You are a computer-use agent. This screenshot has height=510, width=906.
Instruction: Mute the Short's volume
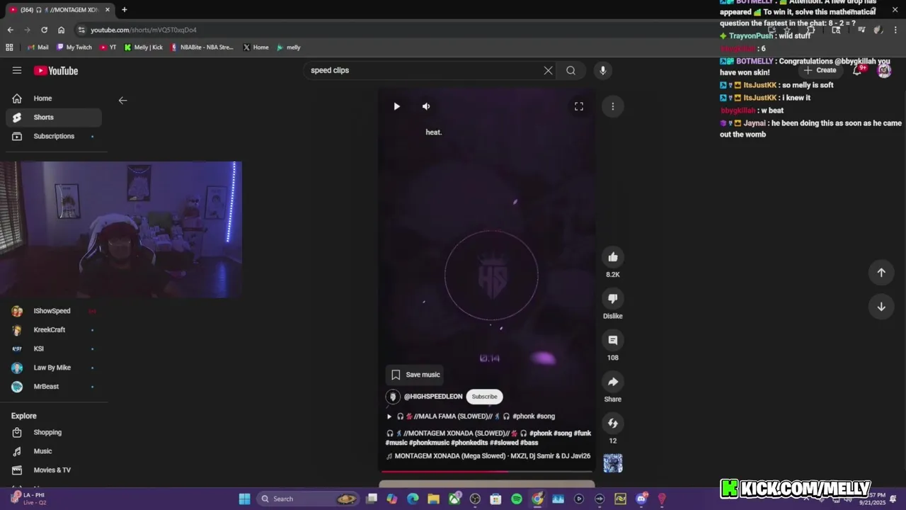(x=426, y=106)
